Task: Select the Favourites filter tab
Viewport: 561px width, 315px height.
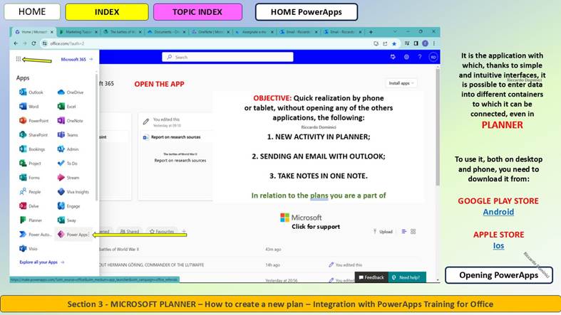Action: tap(162, 232)
